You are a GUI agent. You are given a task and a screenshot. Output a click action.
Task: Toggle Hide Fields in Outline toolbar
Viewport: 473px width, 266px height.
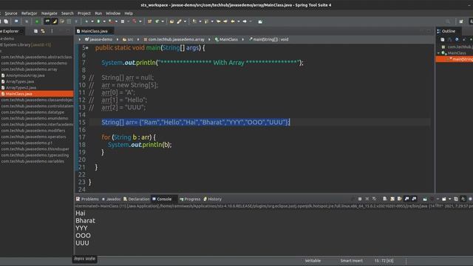[457, 39]
